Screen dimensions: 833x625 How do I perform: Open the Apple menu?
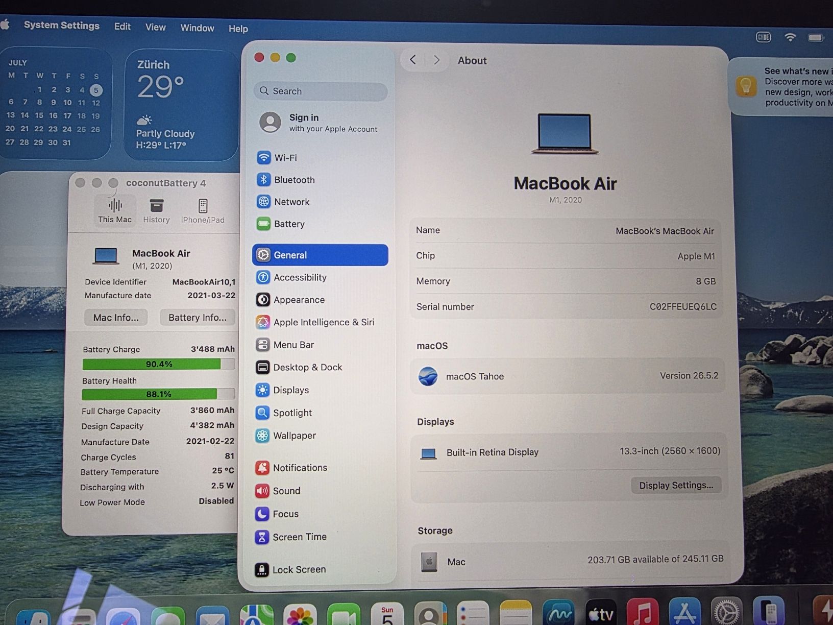coord(5,24)
